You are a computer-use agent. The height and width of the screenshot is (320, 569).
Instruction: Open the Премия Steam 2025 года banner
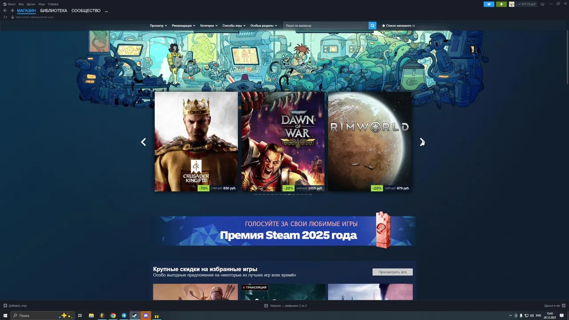point(284,231)
